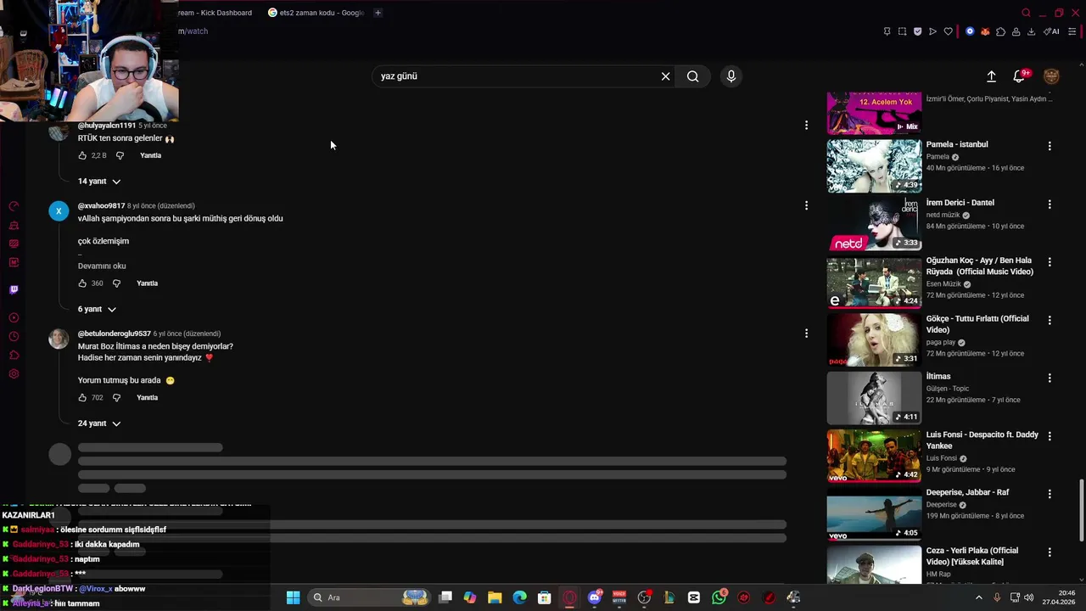Open more options for 'Ceza - Yerli Plaka' video
The height and width of the screenshot is (611, 1086).
click(x=1050, y=552)
